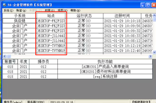
Task: Click the horizontal scrollbar right arrow
Action: pos(150,57)
